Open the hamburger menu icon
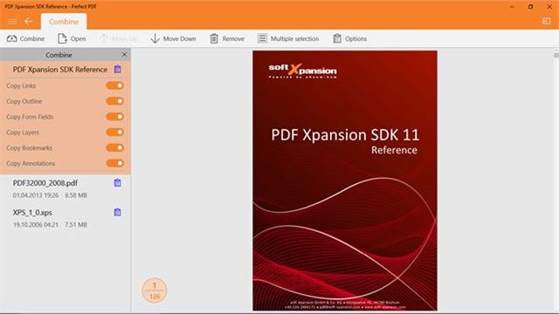 coord(12,22)
